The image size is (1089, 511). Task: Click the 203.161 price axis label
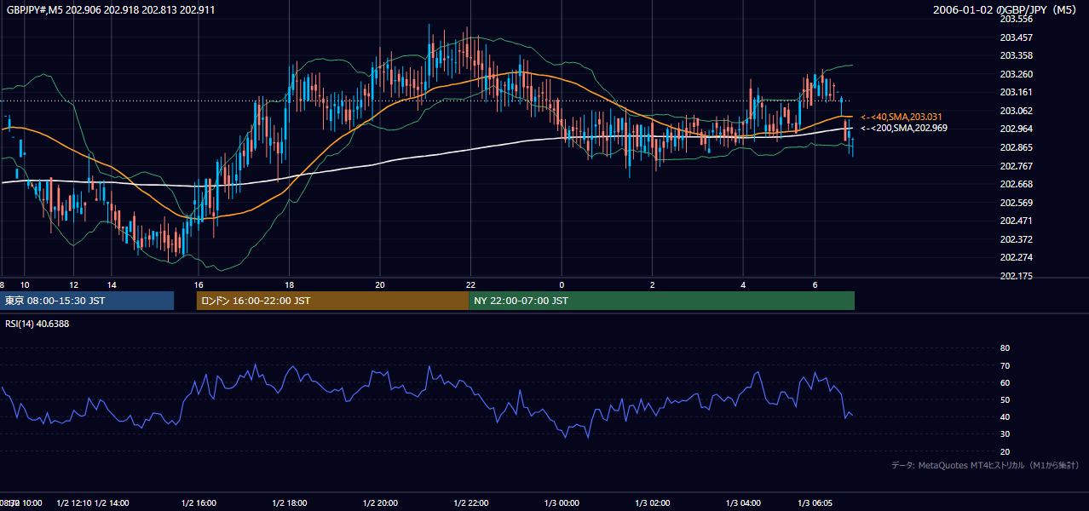(1016, 92)
